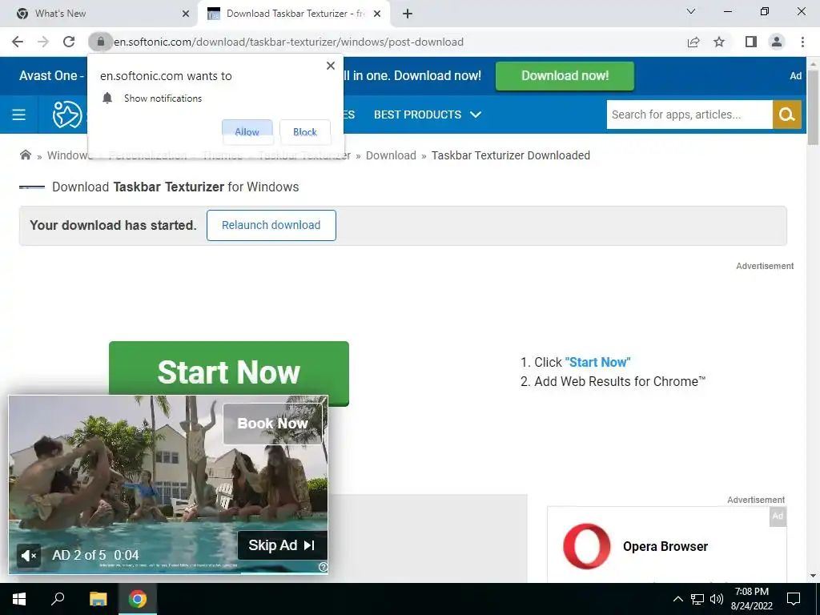Click Book Now on the video ad
This screenshot has height=615, width=820.
(272, 424)
